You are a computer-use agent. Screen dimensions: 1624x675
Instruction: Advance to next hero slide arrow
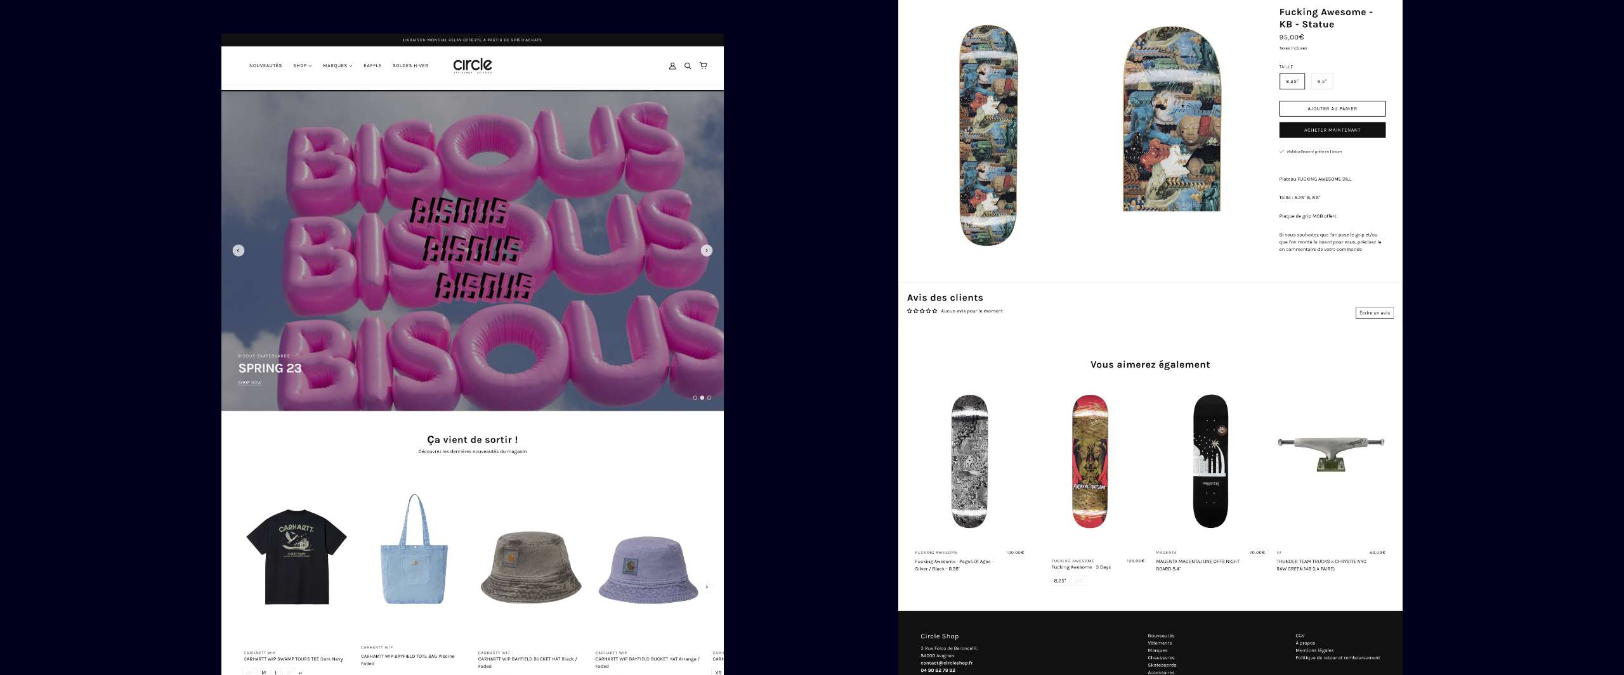pyautogui.click(x=707, y=250)
